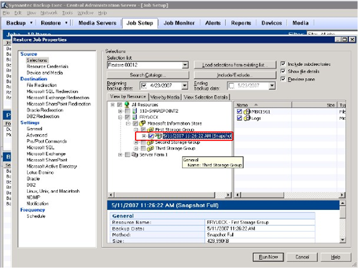
Task: Open the Selection list dropdown
Action: tap(185, 65)
